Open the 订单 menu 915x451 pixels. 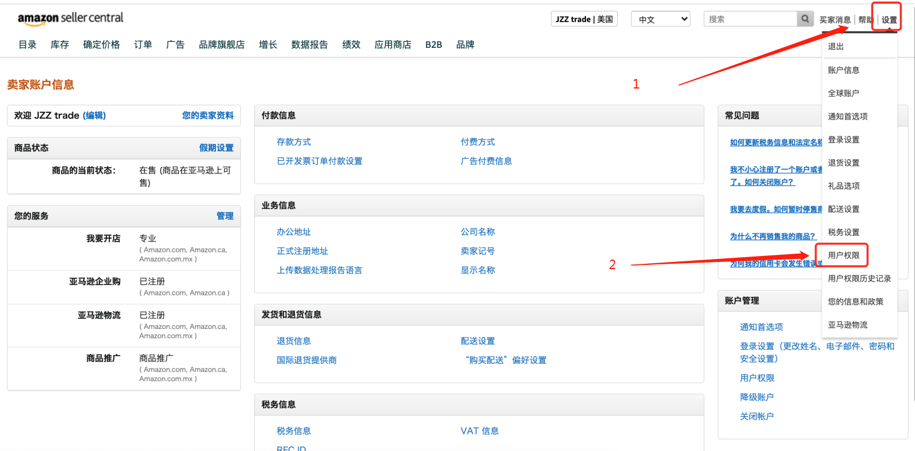[143, 45]
